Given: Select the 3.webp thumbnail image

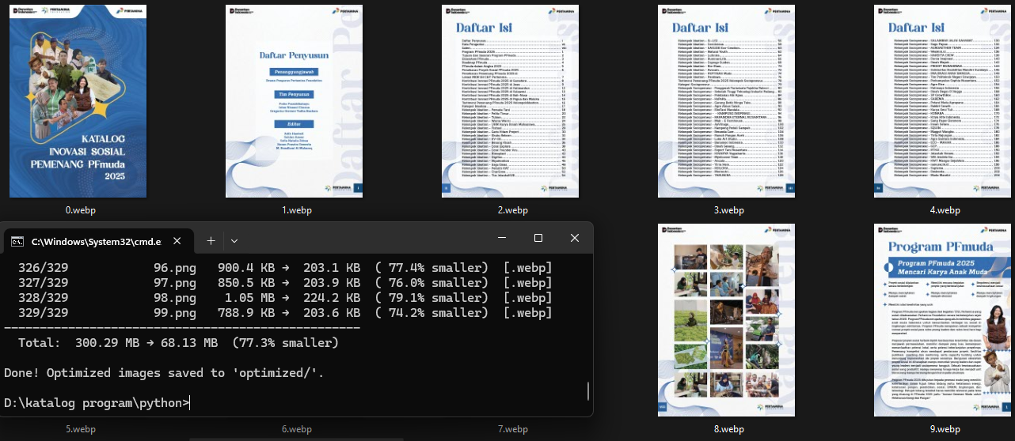Looking at the screenshot, I should (x=728, y=101).
